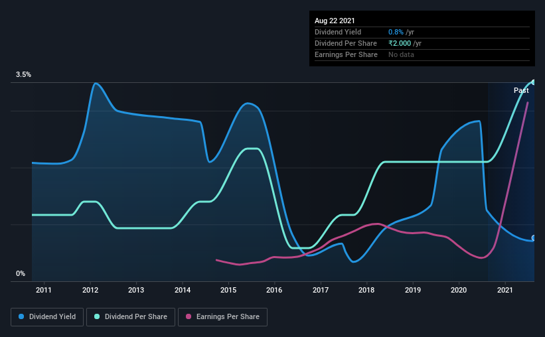Click the 0.8% dividend yield value
Screen dimensions: 545x337
(396, 32)
